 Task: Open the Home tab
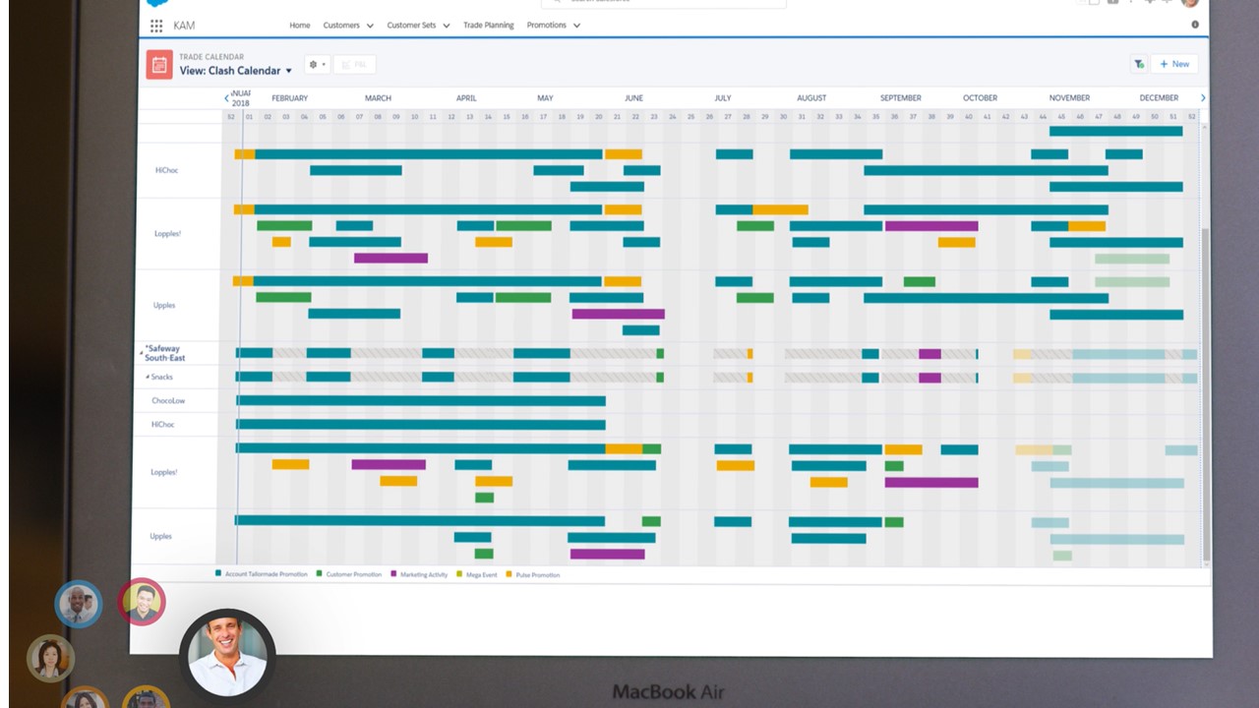300,26
